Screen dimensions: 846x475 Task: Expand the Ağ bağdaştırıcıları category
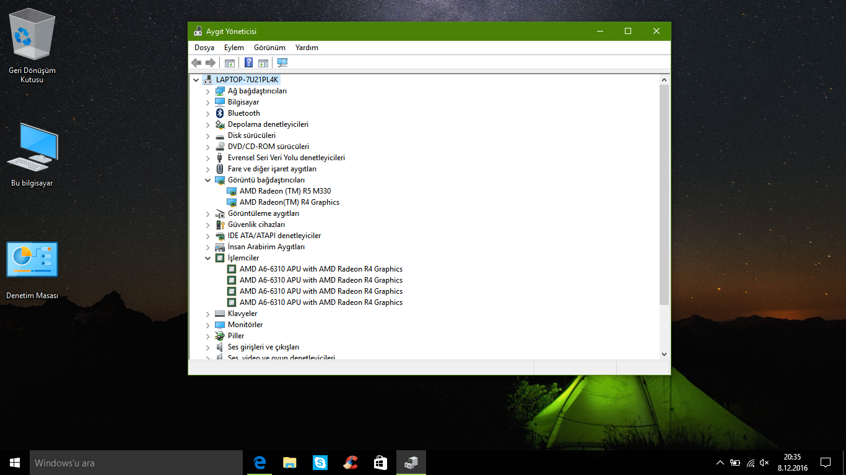(208, 91)
